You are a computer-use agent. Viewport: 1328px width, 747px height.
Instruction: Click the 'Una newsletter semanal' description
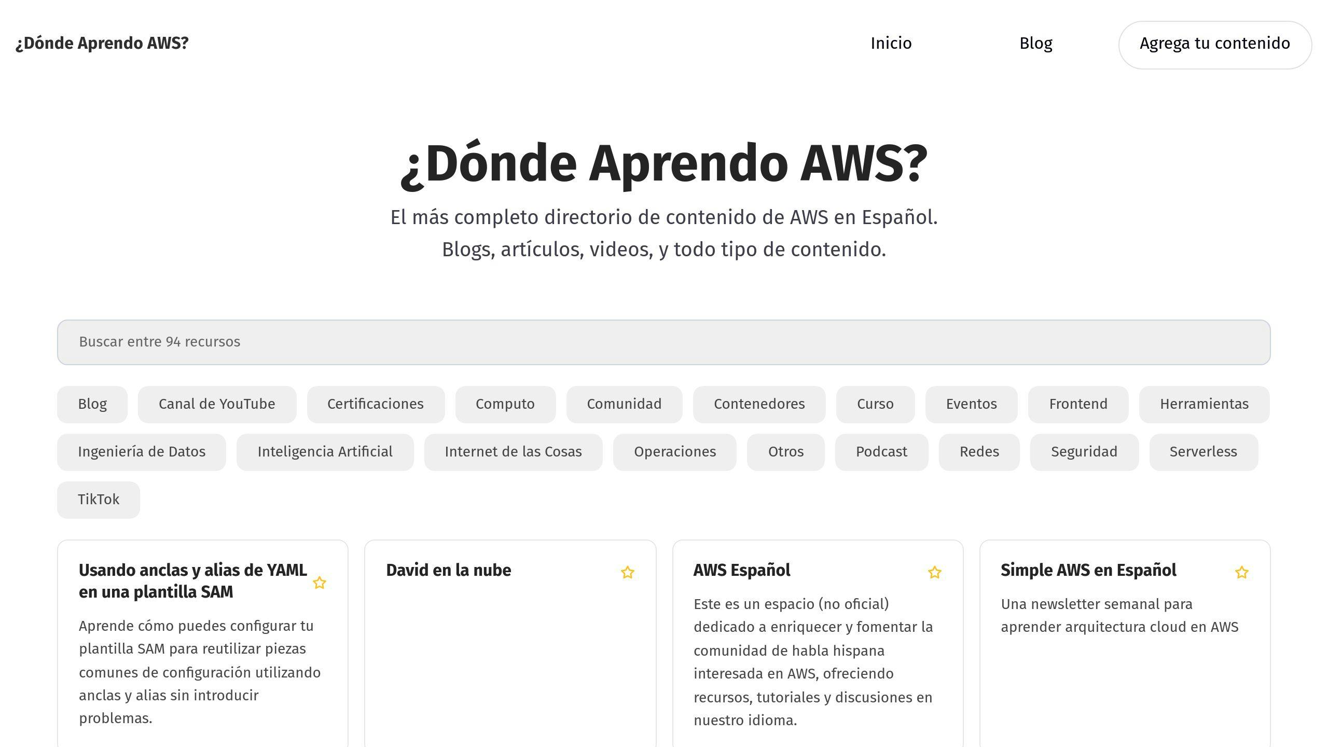point(1119,616)
